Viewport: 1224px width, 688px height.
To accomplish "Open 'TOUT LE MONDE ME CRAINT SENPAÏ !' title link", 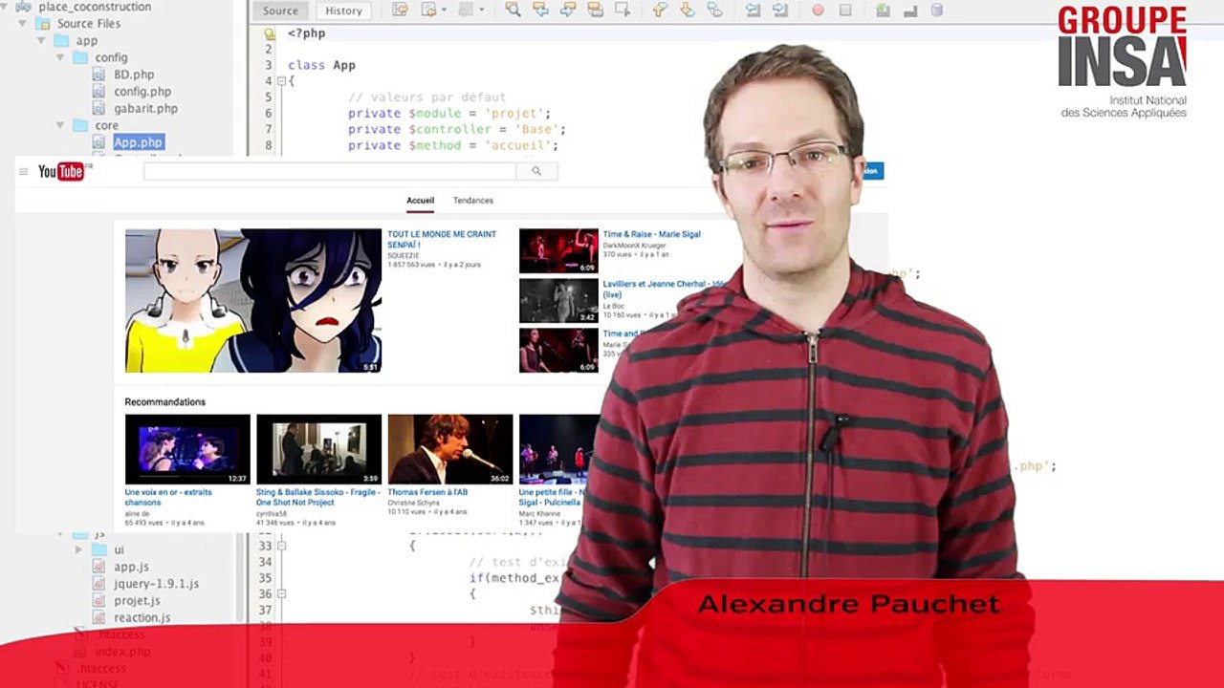I will point(442,240).
